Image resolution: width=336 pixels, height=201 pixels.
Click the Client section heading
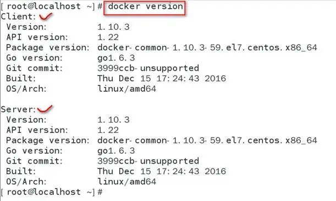point(18,16)
